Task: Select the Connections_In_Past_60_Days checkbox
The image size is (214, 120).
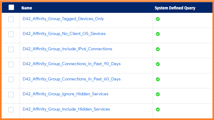Action: (11, 79)
